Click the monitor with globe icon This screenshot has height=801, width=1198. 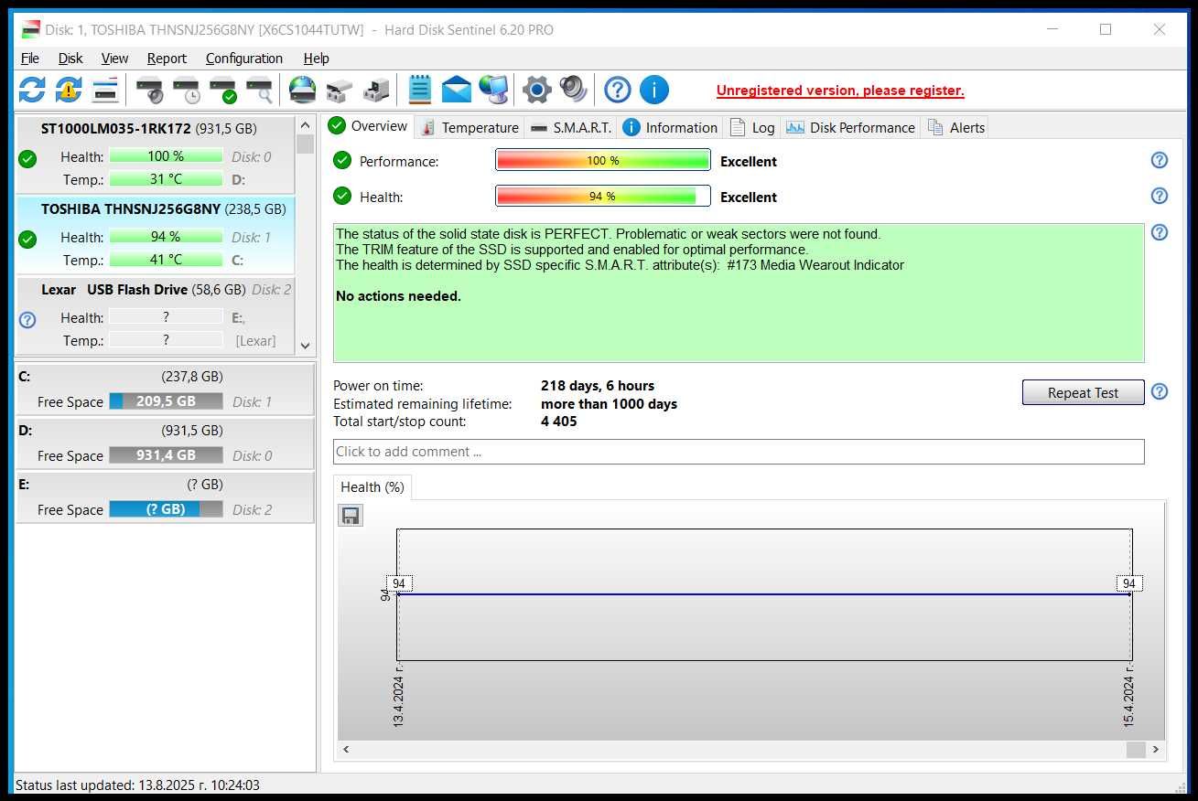pos(493,90)
